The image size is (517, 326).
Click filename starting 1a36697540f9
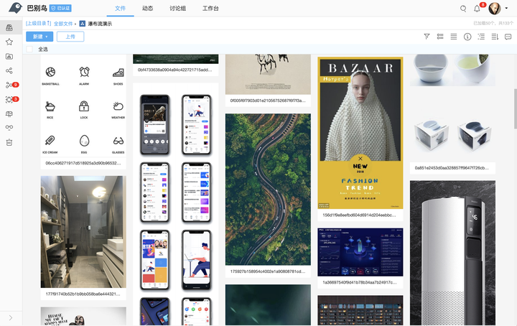(360, 282)
